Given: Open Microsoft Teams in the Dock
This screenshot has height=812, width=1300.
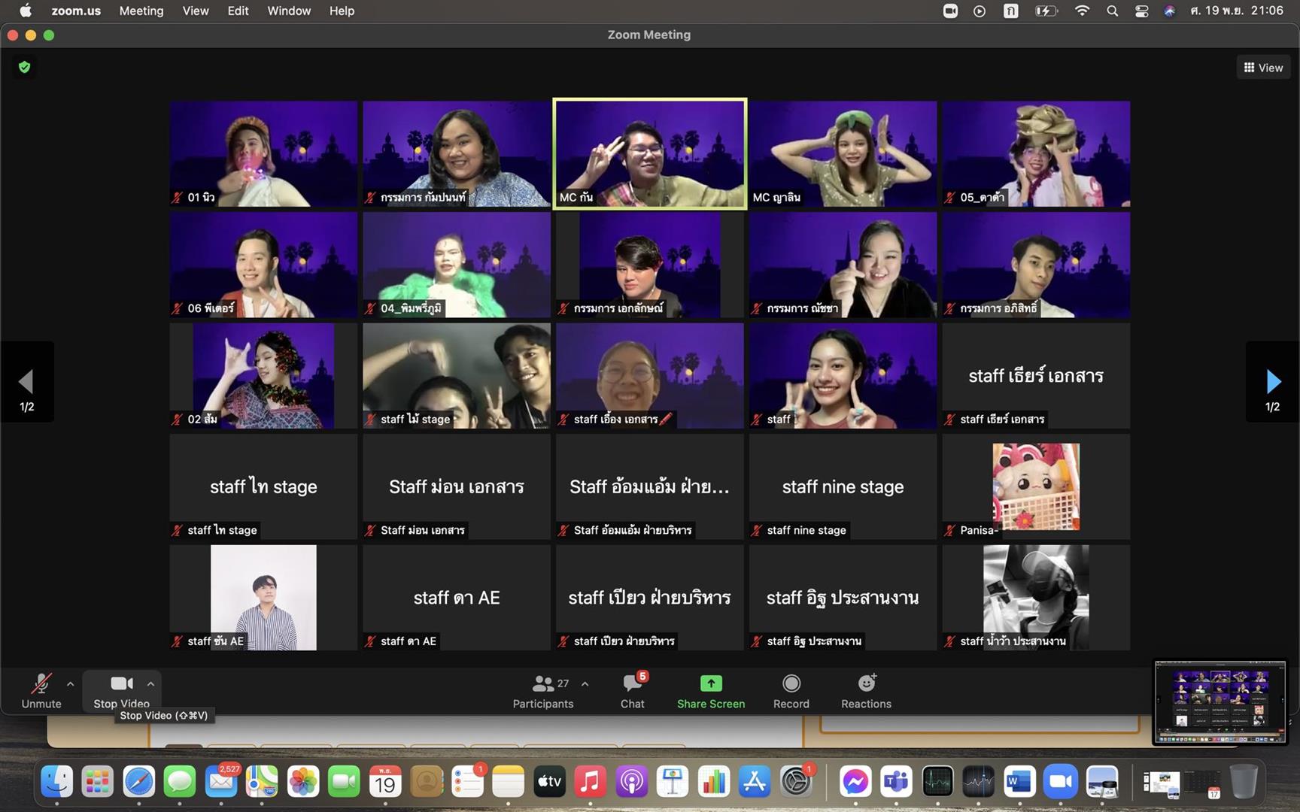Looking at the screenshot, I should point(897,783).
